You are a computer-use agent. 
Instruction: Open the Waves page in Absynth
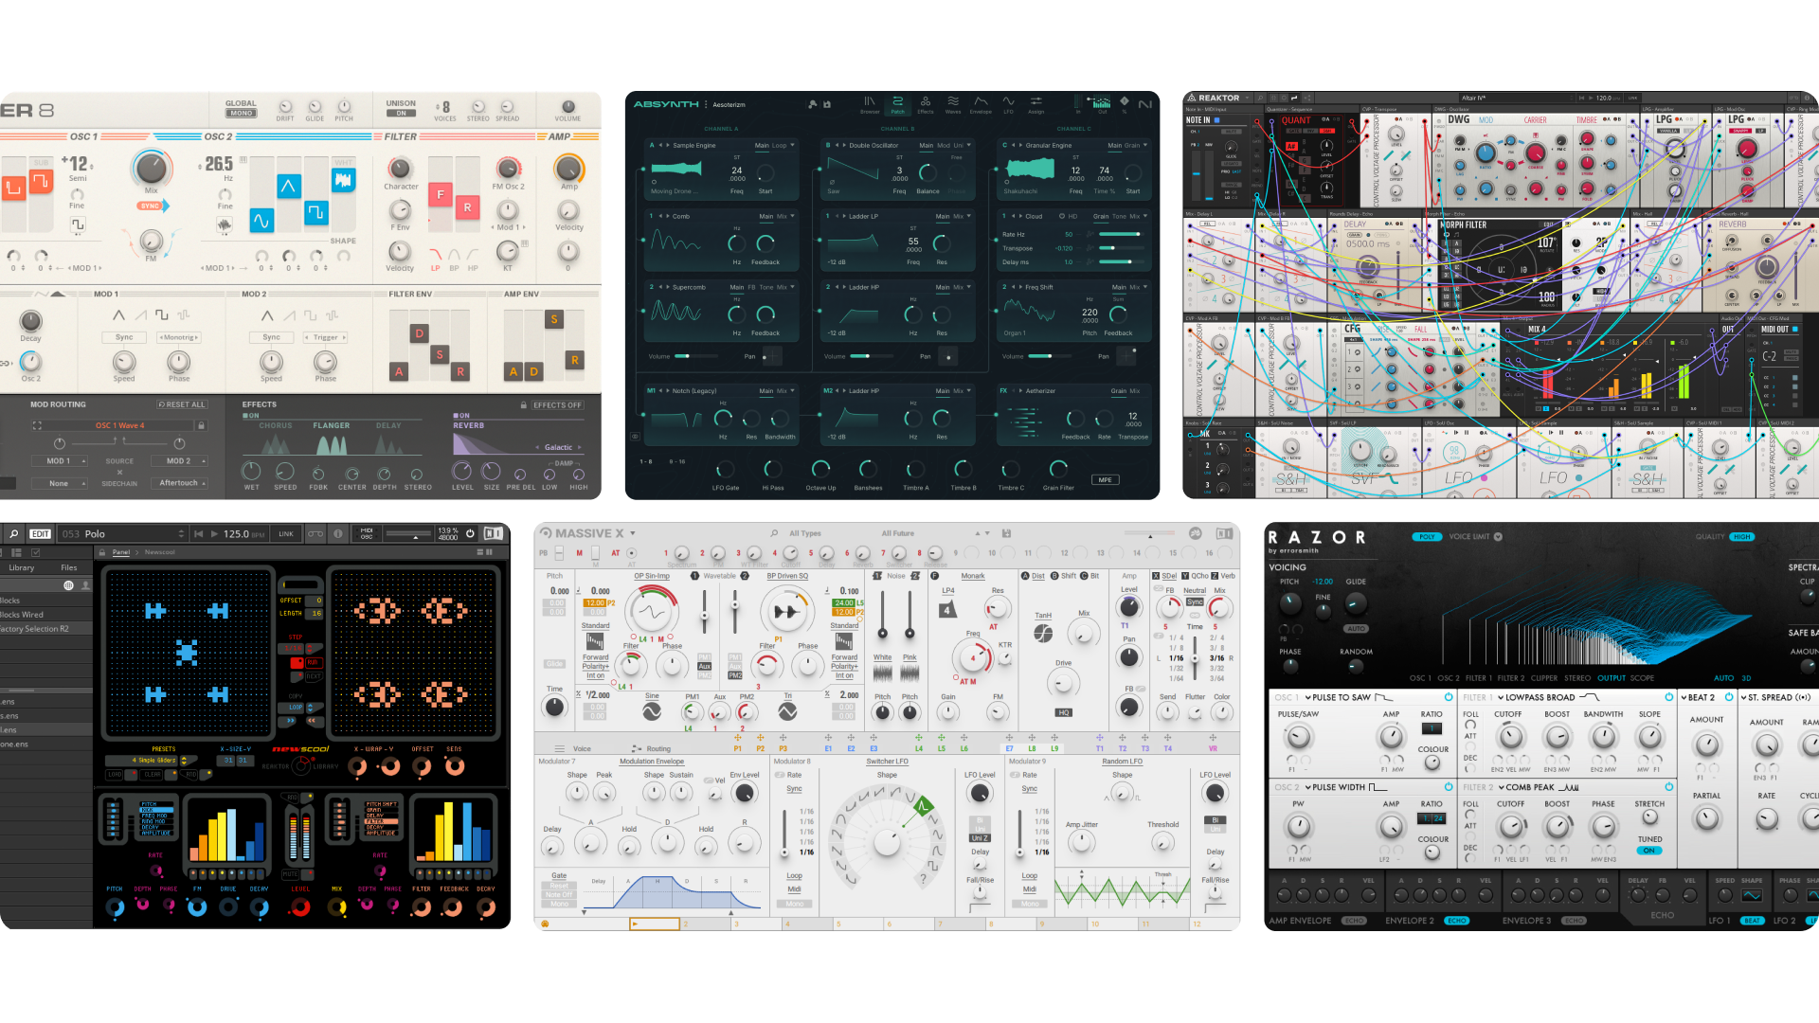tap(952, 104)
